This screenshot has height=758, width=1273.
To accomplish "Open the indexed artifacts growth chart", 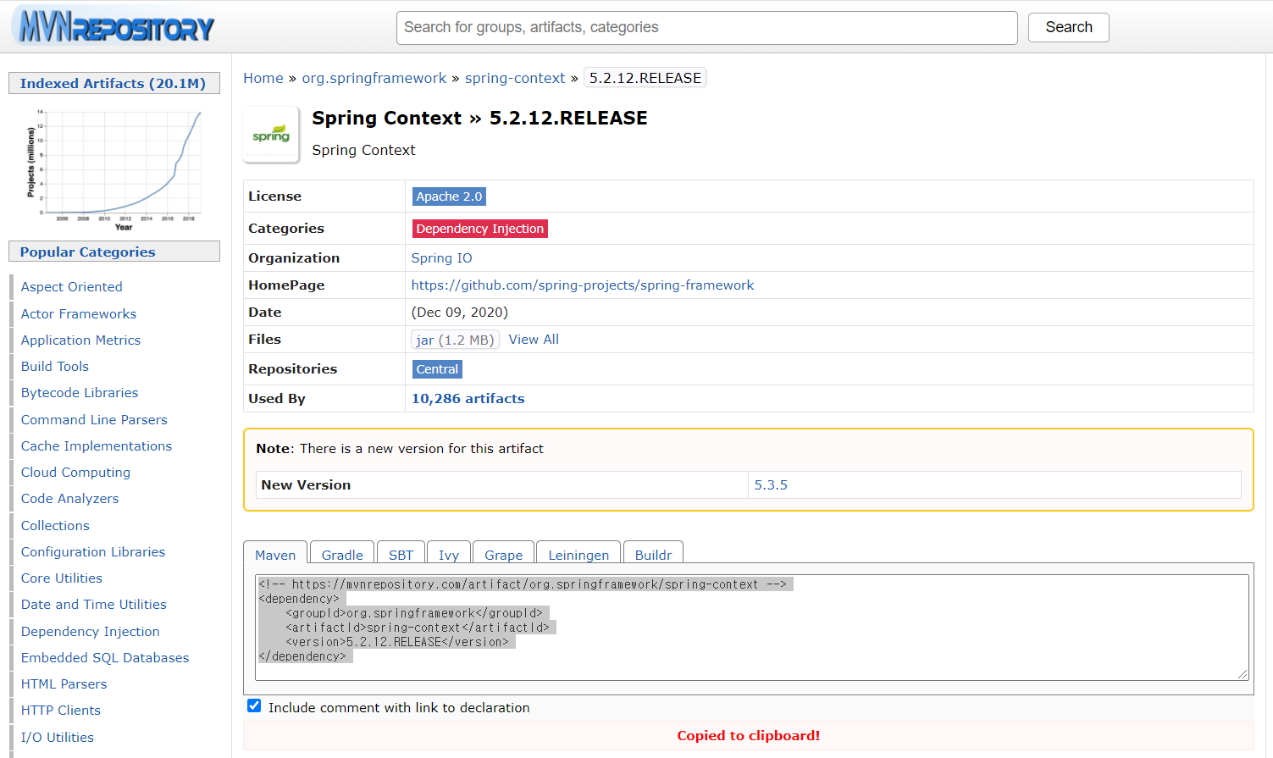I will [x=114, y=169].
